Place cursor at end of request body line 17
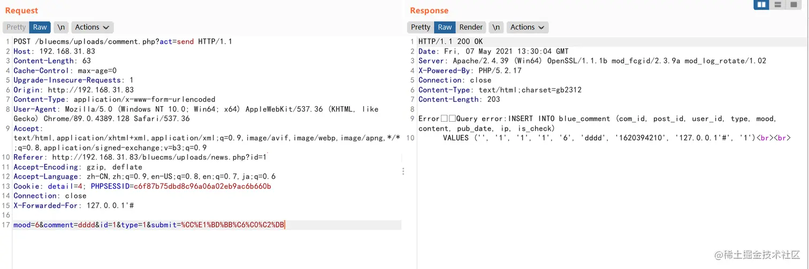Image resolution: width=809 pixels, height=269 pixels. tap(286, 225)
